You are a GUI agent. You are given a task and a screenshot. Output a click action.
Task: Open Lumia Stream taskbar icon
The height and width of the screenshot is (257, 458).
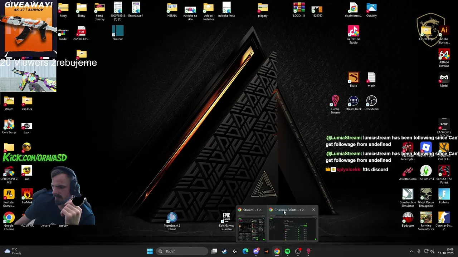tap(308, 251)
